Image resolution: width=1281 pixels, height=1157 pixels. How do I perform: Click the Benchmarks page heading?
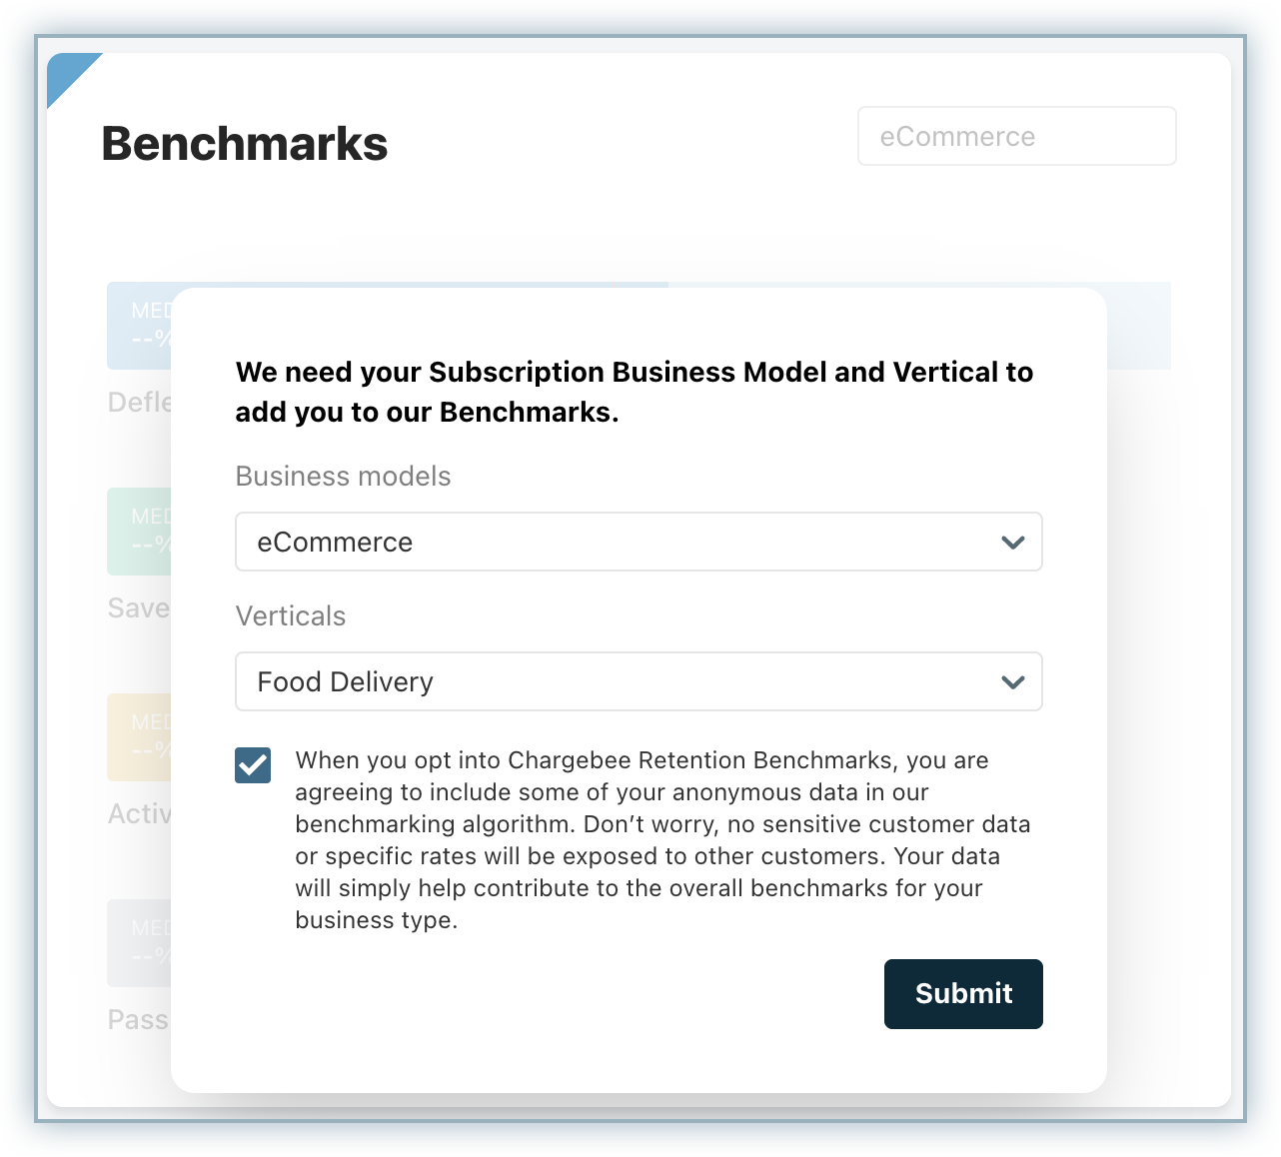coord(245,144)
